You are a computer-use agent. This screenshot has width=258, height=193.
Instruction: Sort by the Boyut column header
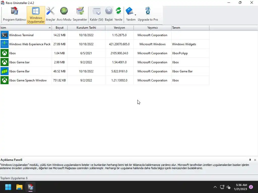59,28
